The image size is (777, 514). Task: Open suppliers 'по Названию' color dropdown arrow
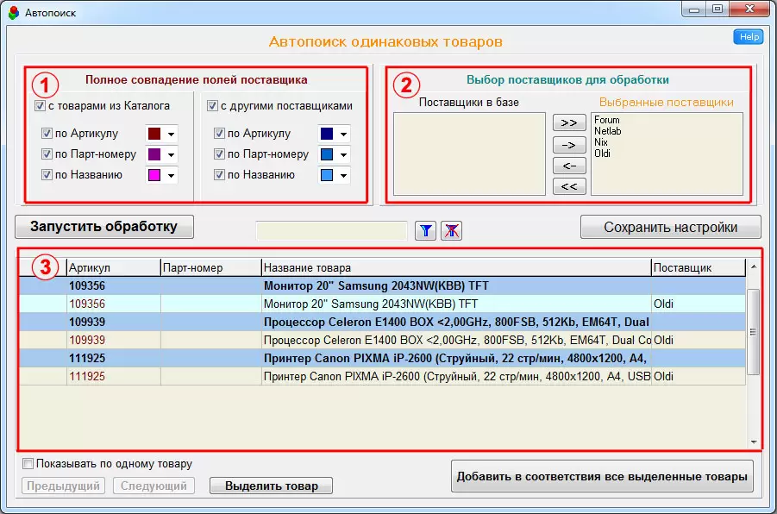[x=343, y=176]
